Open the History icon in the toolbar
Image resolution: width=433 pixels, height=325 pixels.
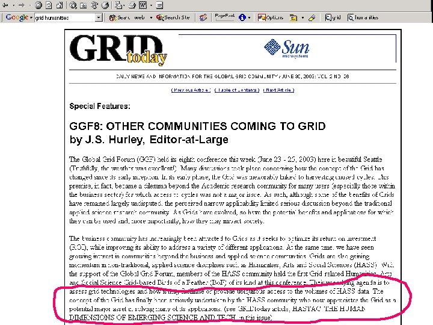pos(105,5)
